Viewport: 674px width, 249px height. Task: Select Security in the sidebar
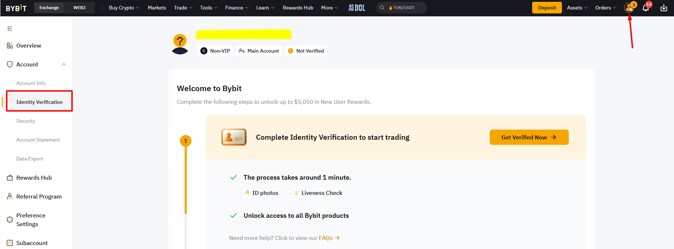26,121
